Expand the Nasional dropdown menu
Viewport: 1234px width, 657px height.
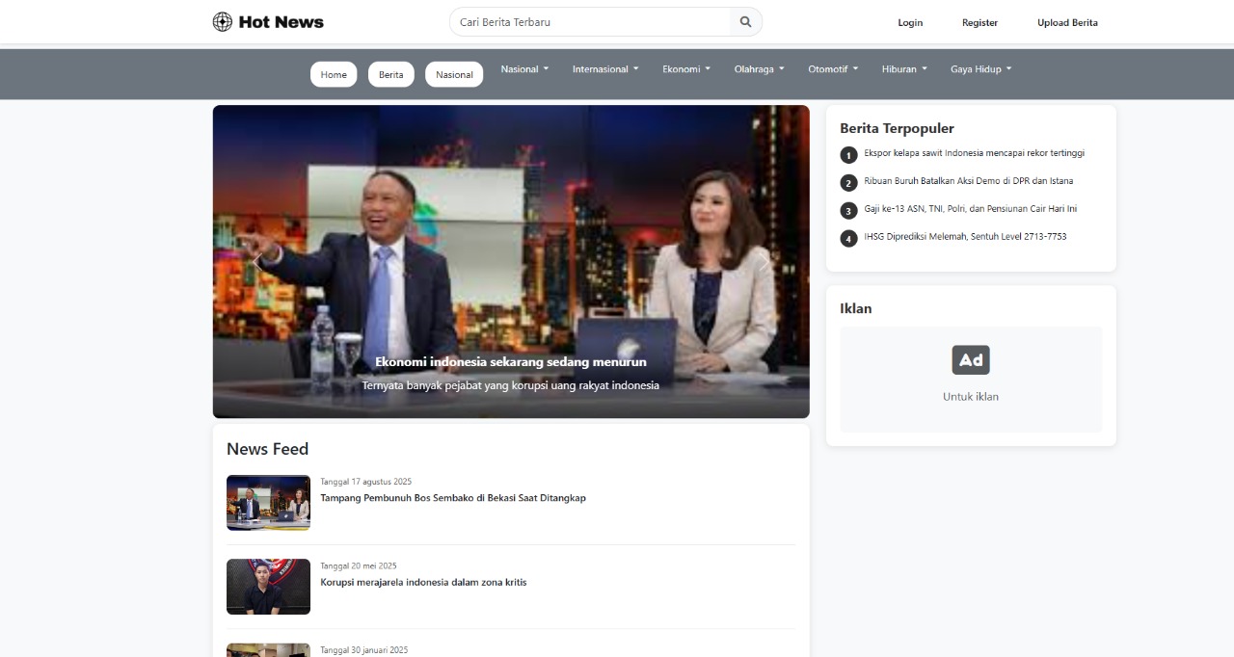(524, 69)
